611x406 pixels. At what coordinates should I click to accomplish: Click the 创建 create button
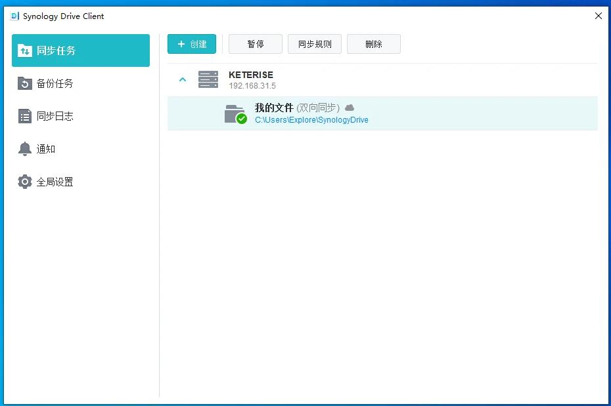point(192,44)
